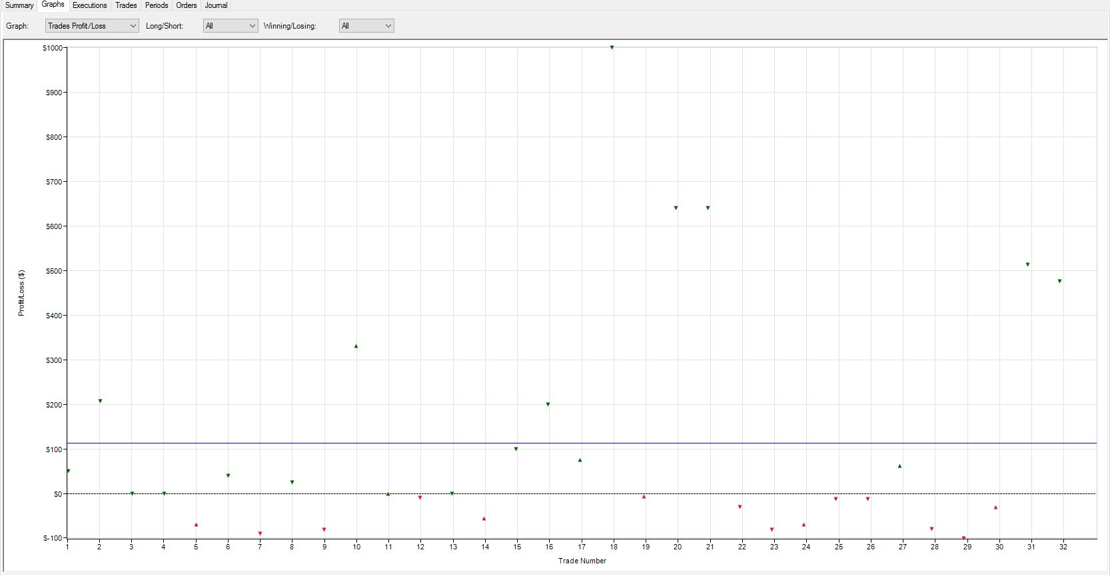Click the $1000 y-axis label
The width and height of the screenshot is (1110, 576).
click(52, 48)
